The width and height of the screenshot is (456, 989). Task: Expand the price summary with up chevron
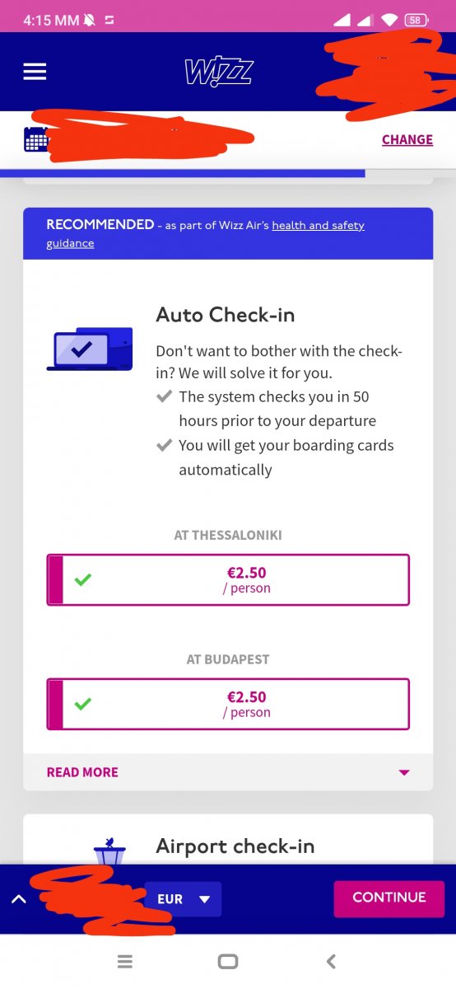(x=18, y=899)
